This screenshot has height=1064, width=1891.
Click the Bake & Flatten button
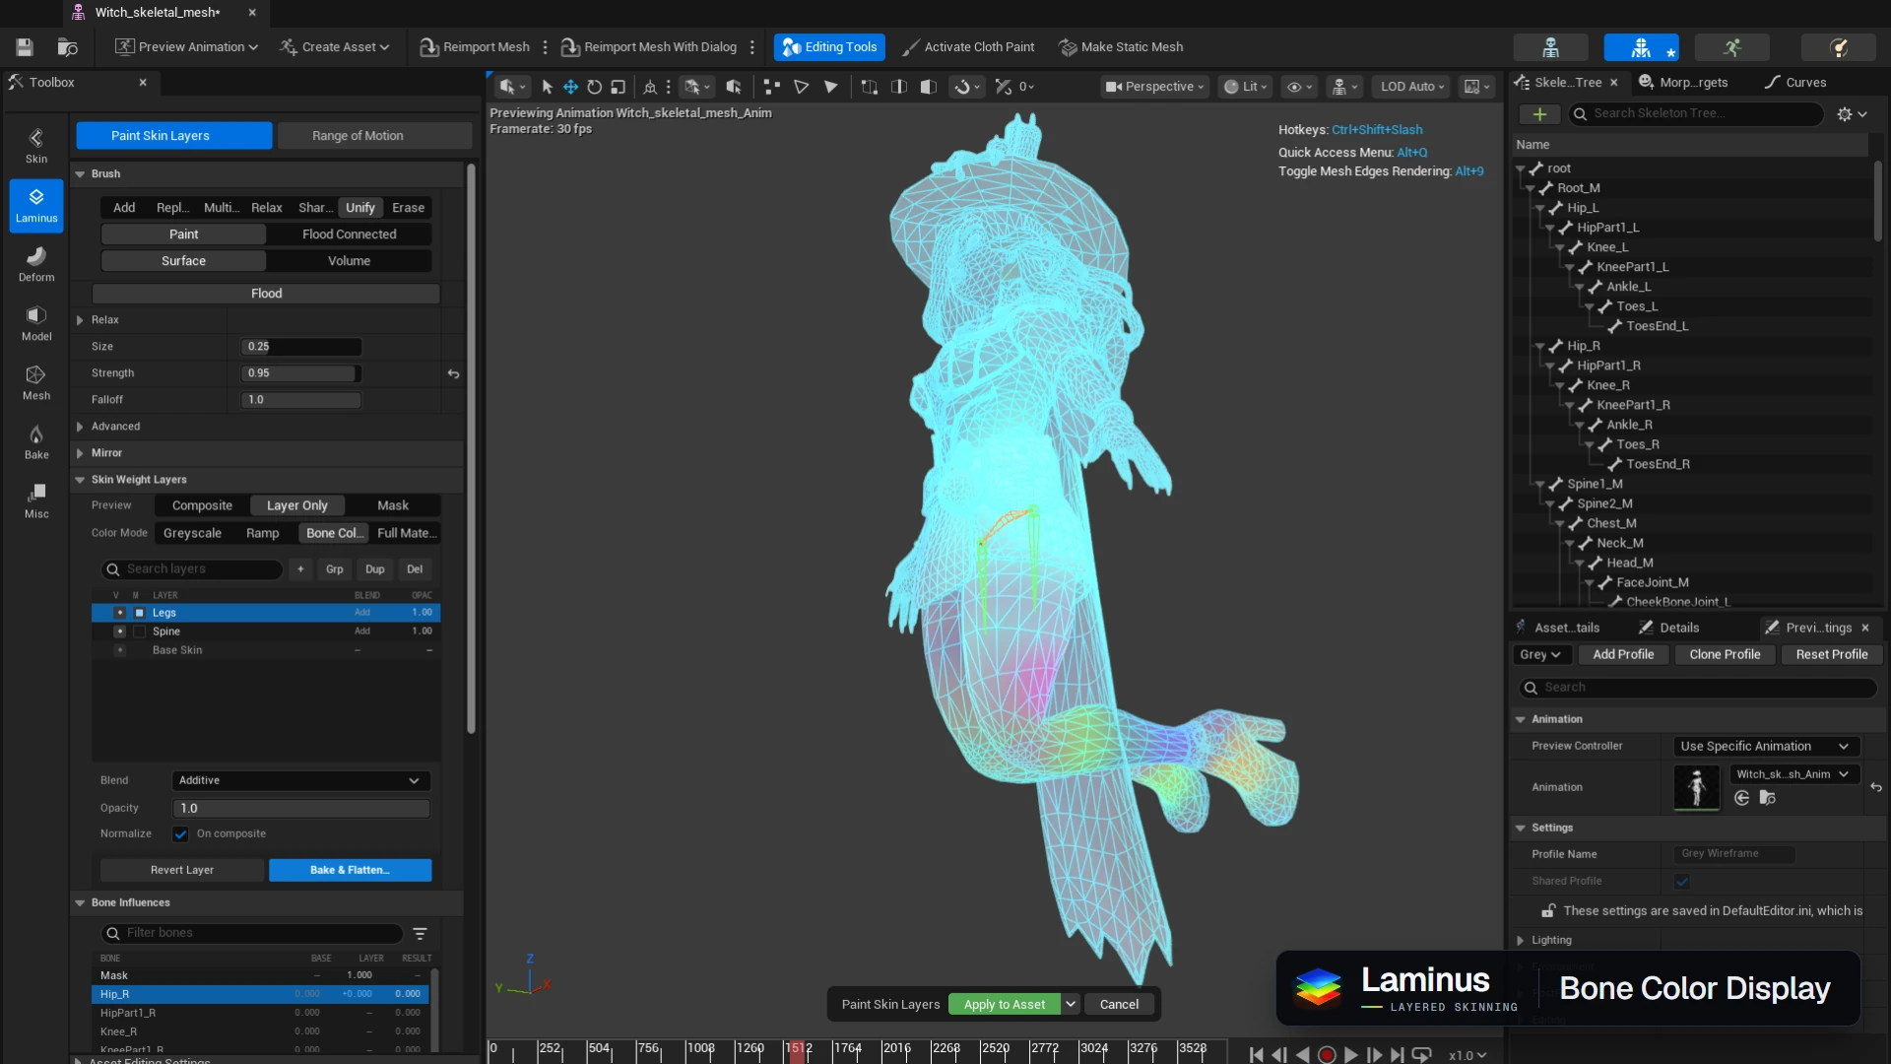click(x=350, y=870)
